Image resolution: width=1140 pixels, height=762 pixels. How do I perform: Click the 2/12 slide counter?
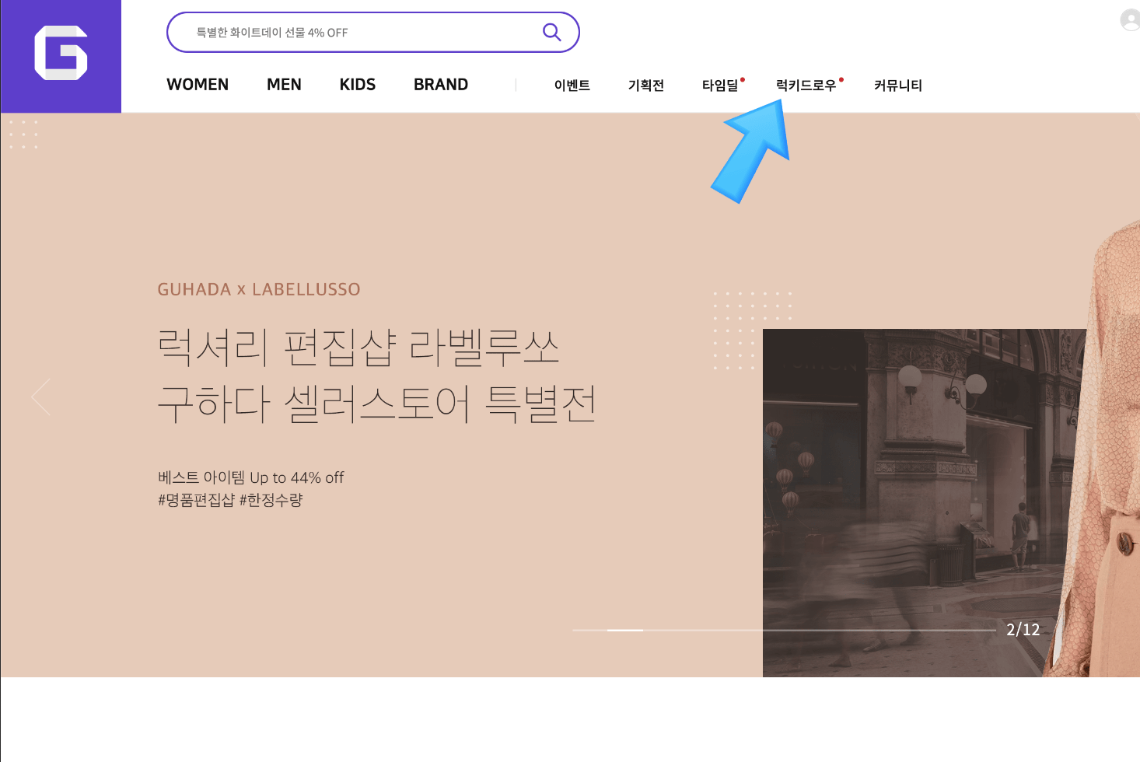point(1023,630)
